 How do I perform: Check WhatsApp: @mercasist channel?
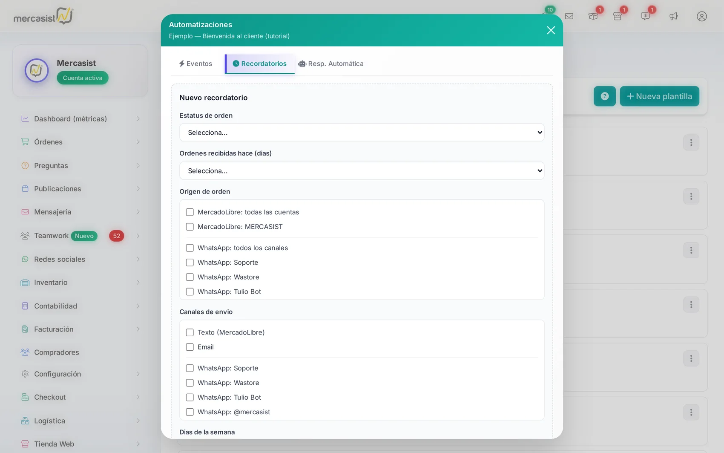pos(190,412)
